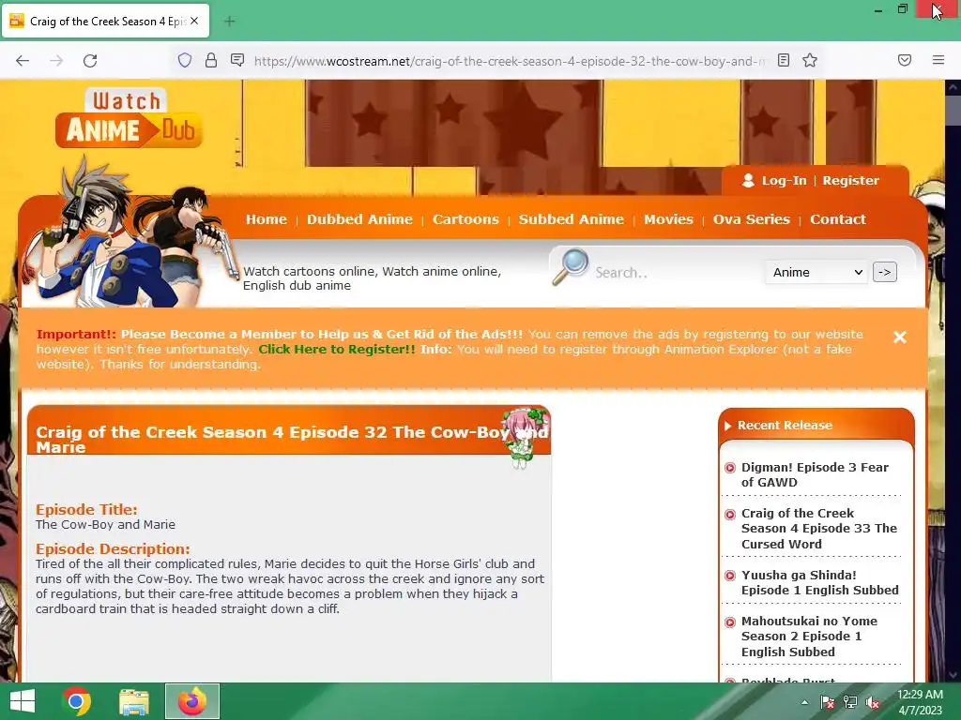Image resolution: width=961 pixels, height=720 pixels.
Task: Click user silhouette icon beside Log-In
Action: pyautogui.click(x=748, y=180)
